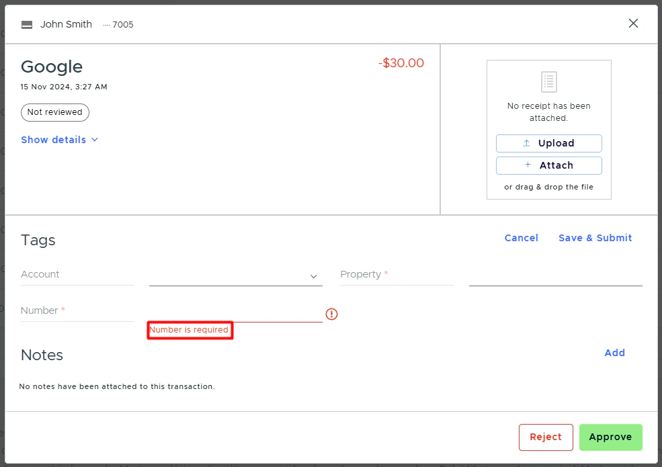Open the Account dropdown
Image resolution: width=662 pixels, height=467 pixels.
pyautogui.click(x=235, y=275)
